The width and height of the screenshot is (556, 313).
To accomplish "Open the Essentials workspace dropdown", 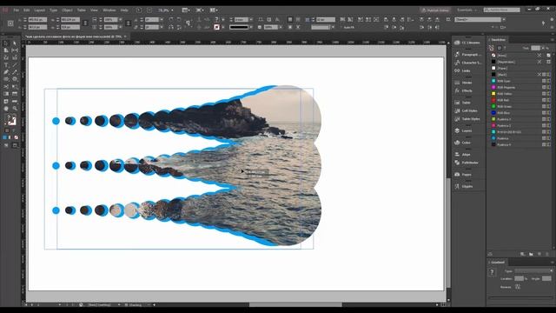I will pyautogui.click(x=467, y=10).
